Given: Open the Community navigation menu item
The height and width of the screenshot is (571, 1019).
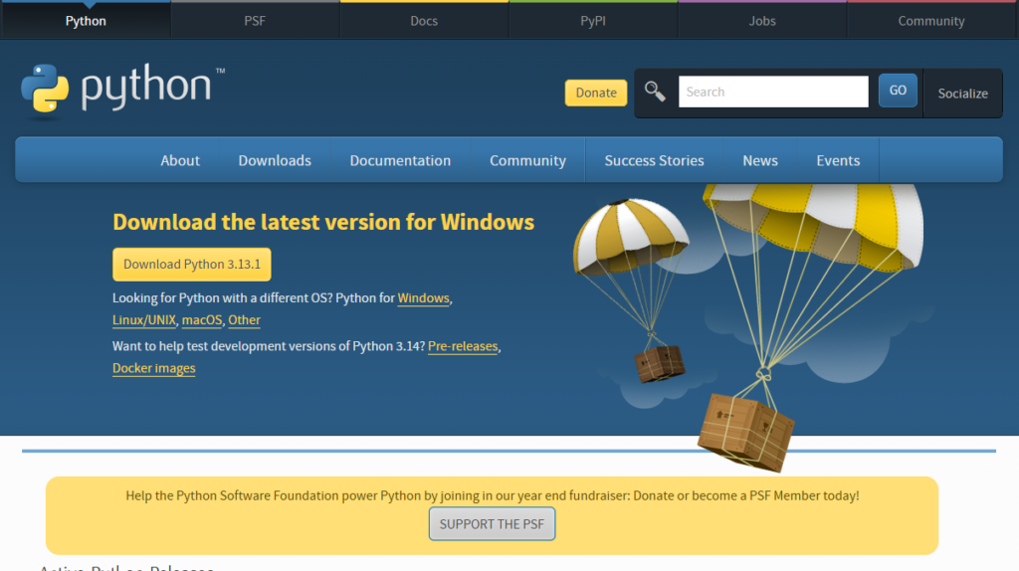Looking at the screenshot, I should (x=527, y=160).
